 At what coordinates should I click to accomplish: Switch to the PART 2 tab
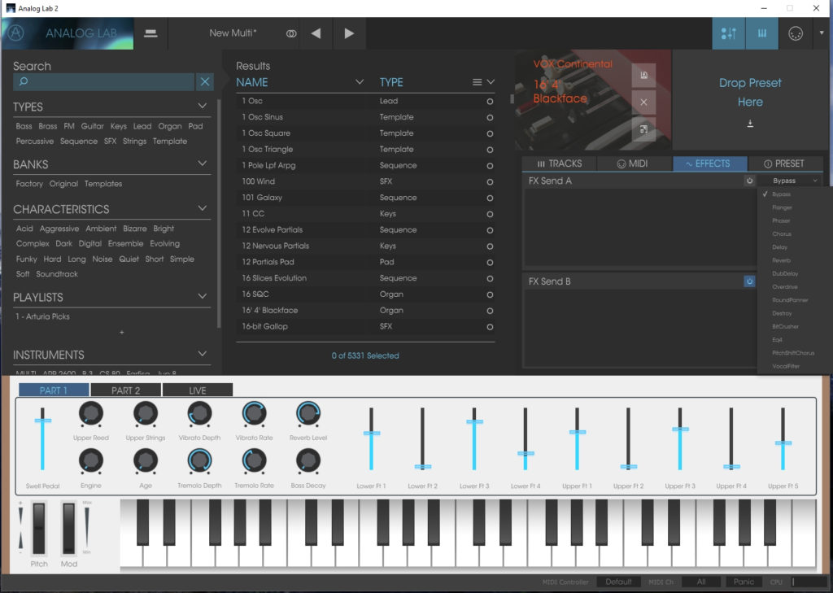coord(126,390)
